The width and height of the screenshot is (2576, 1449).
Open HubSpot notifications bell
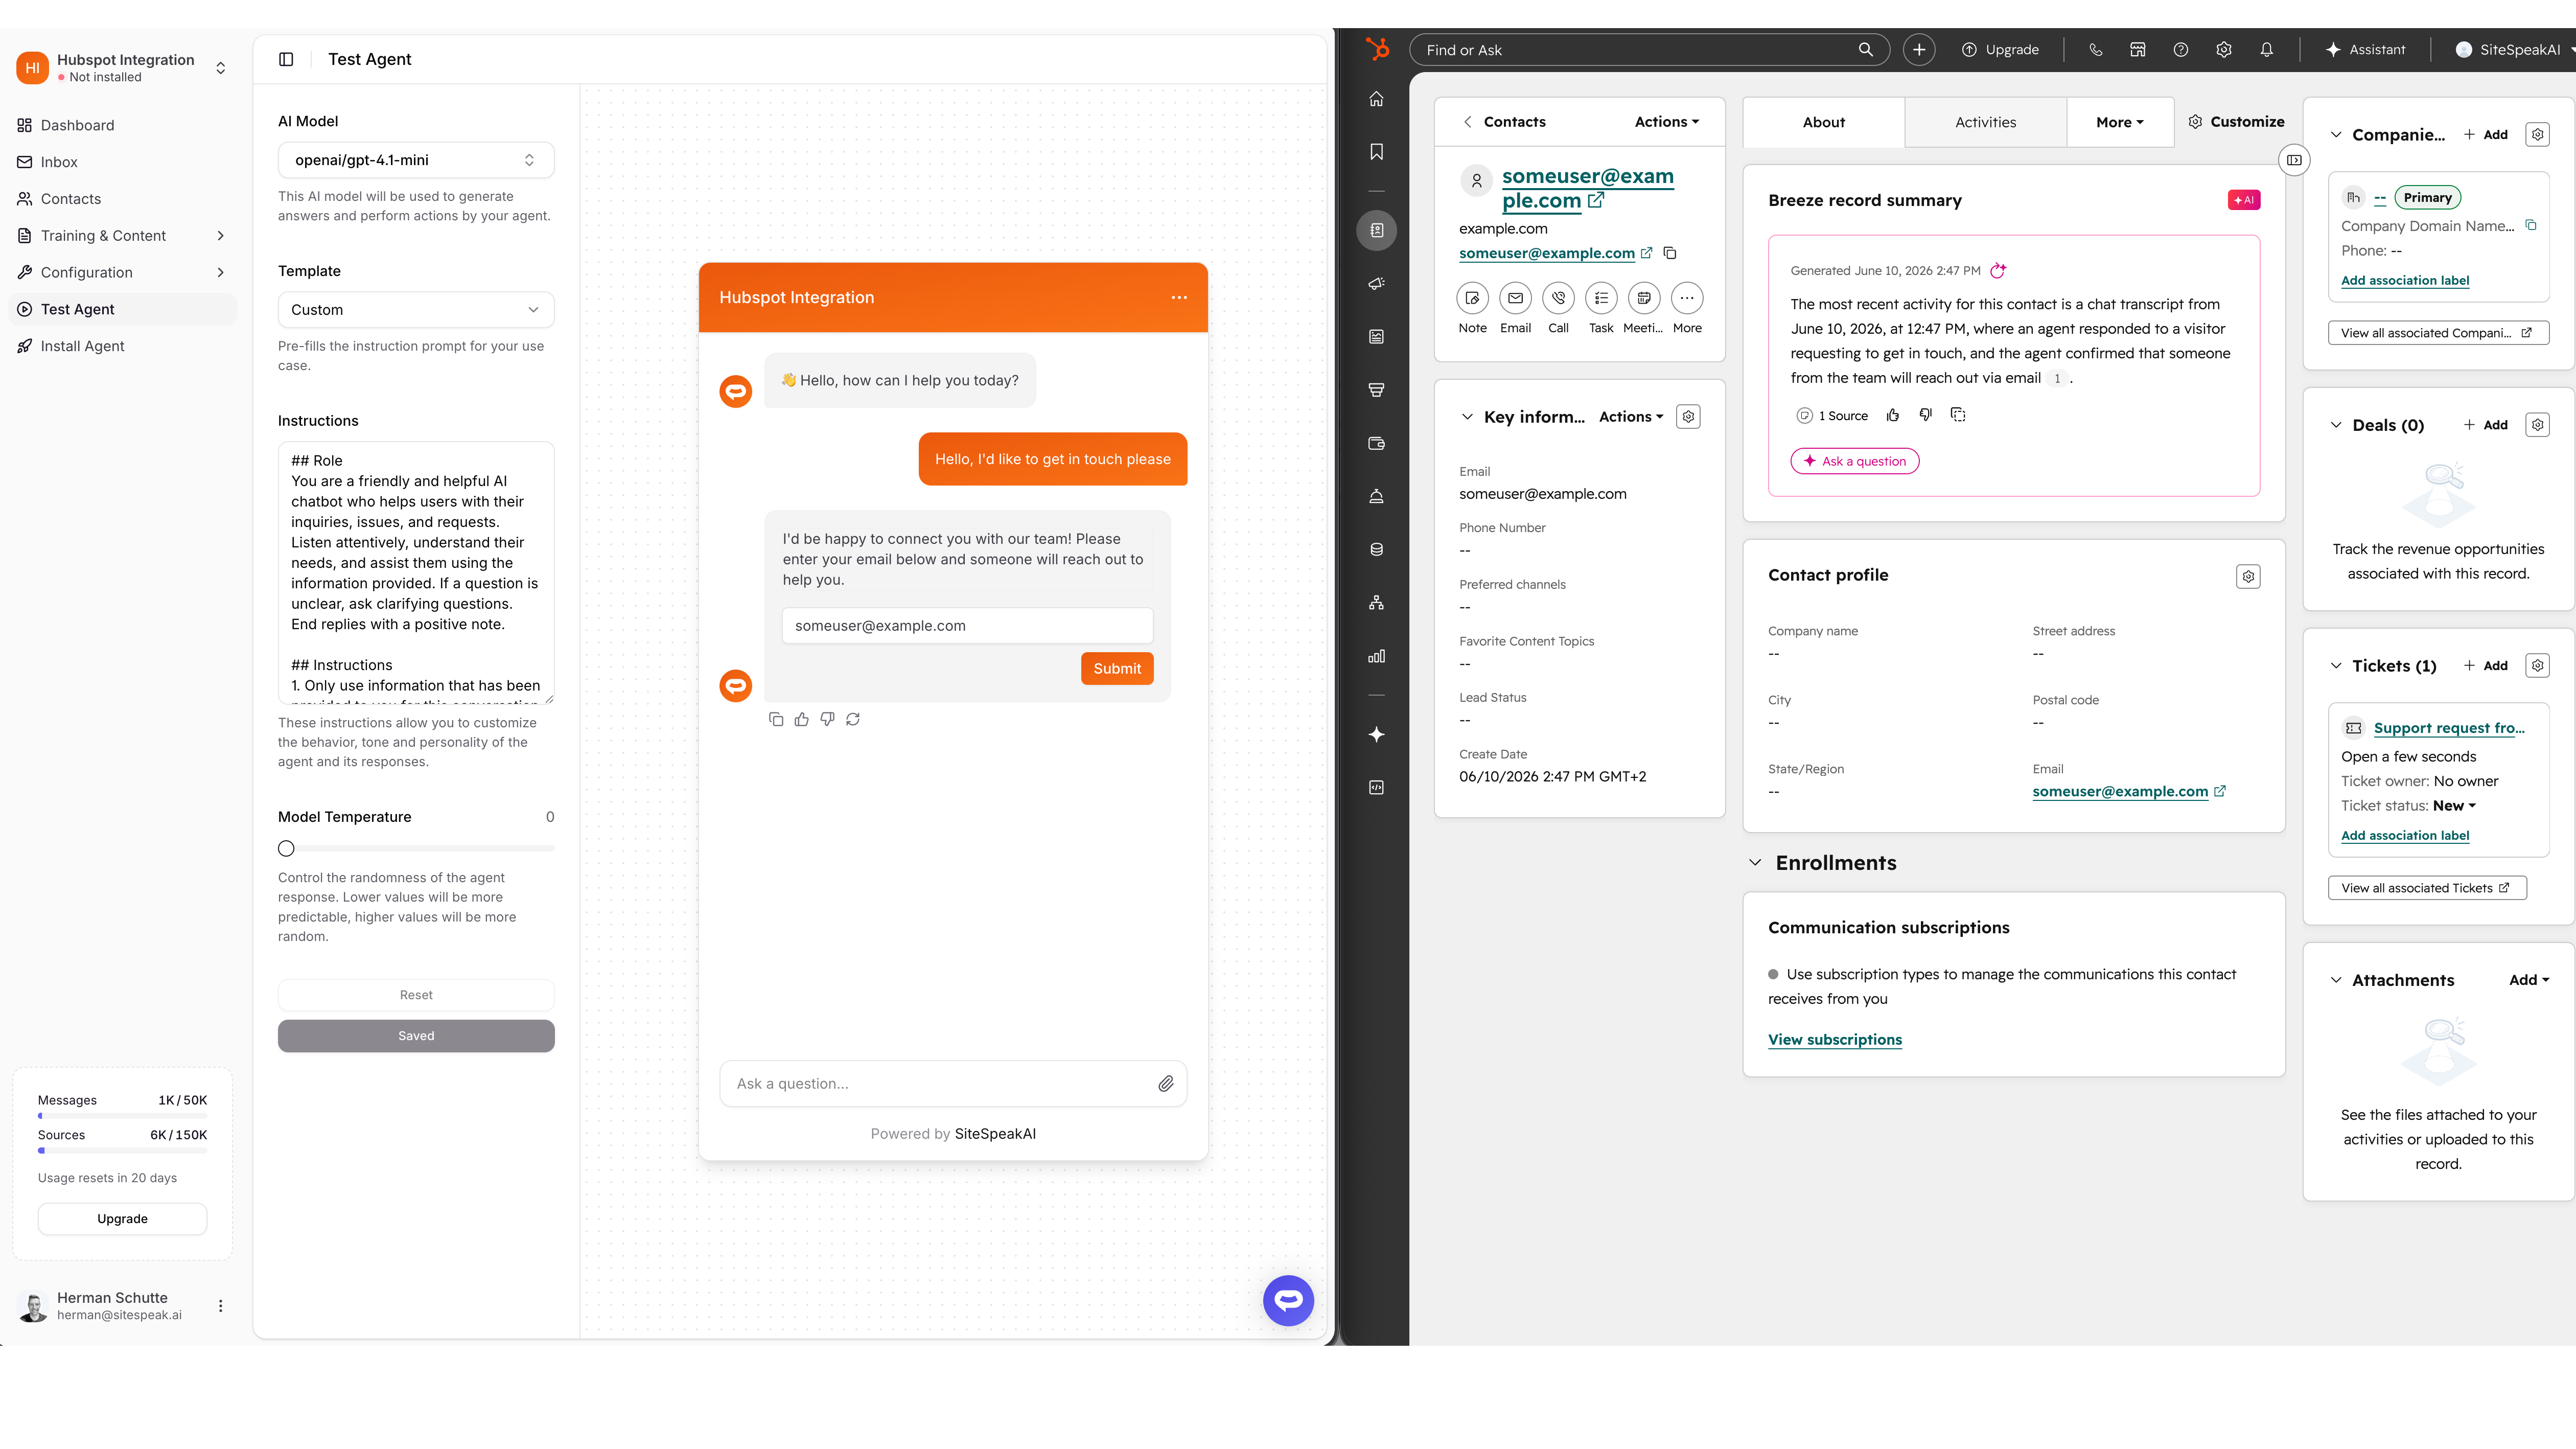click(2266, 49)
